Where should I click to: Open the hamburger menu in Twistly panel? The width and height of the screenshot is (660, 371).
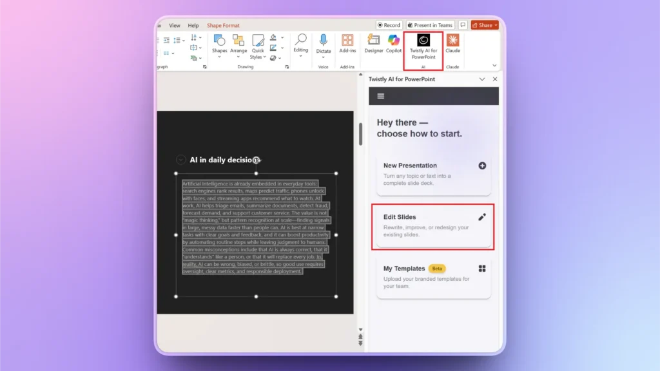pos(381,95)
